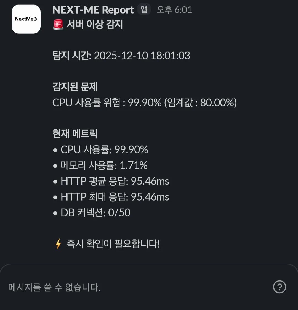This screenshot has width=298, height=310.
Task: Click the ⚡ lightning emoji next to the warning
Action: pos(58,244)
